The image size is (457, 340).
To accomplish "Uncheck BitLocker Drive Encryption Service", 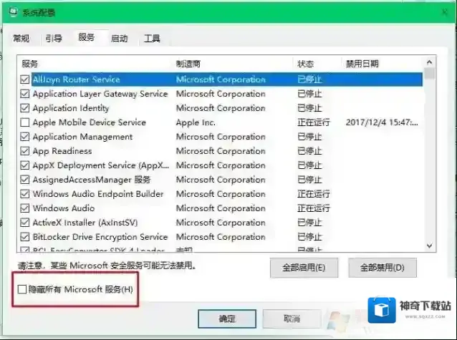I will [x=26, y=237].
